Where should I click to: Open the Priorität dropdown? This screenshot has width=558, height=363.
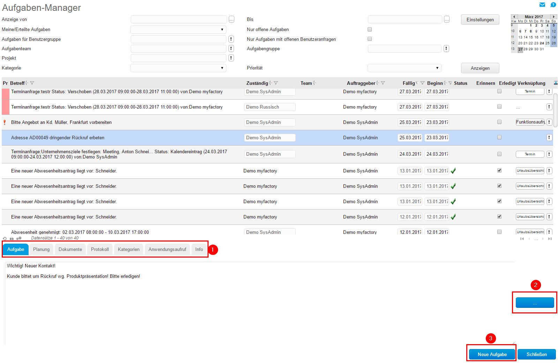pyautogui.click(x=404, y=68)
